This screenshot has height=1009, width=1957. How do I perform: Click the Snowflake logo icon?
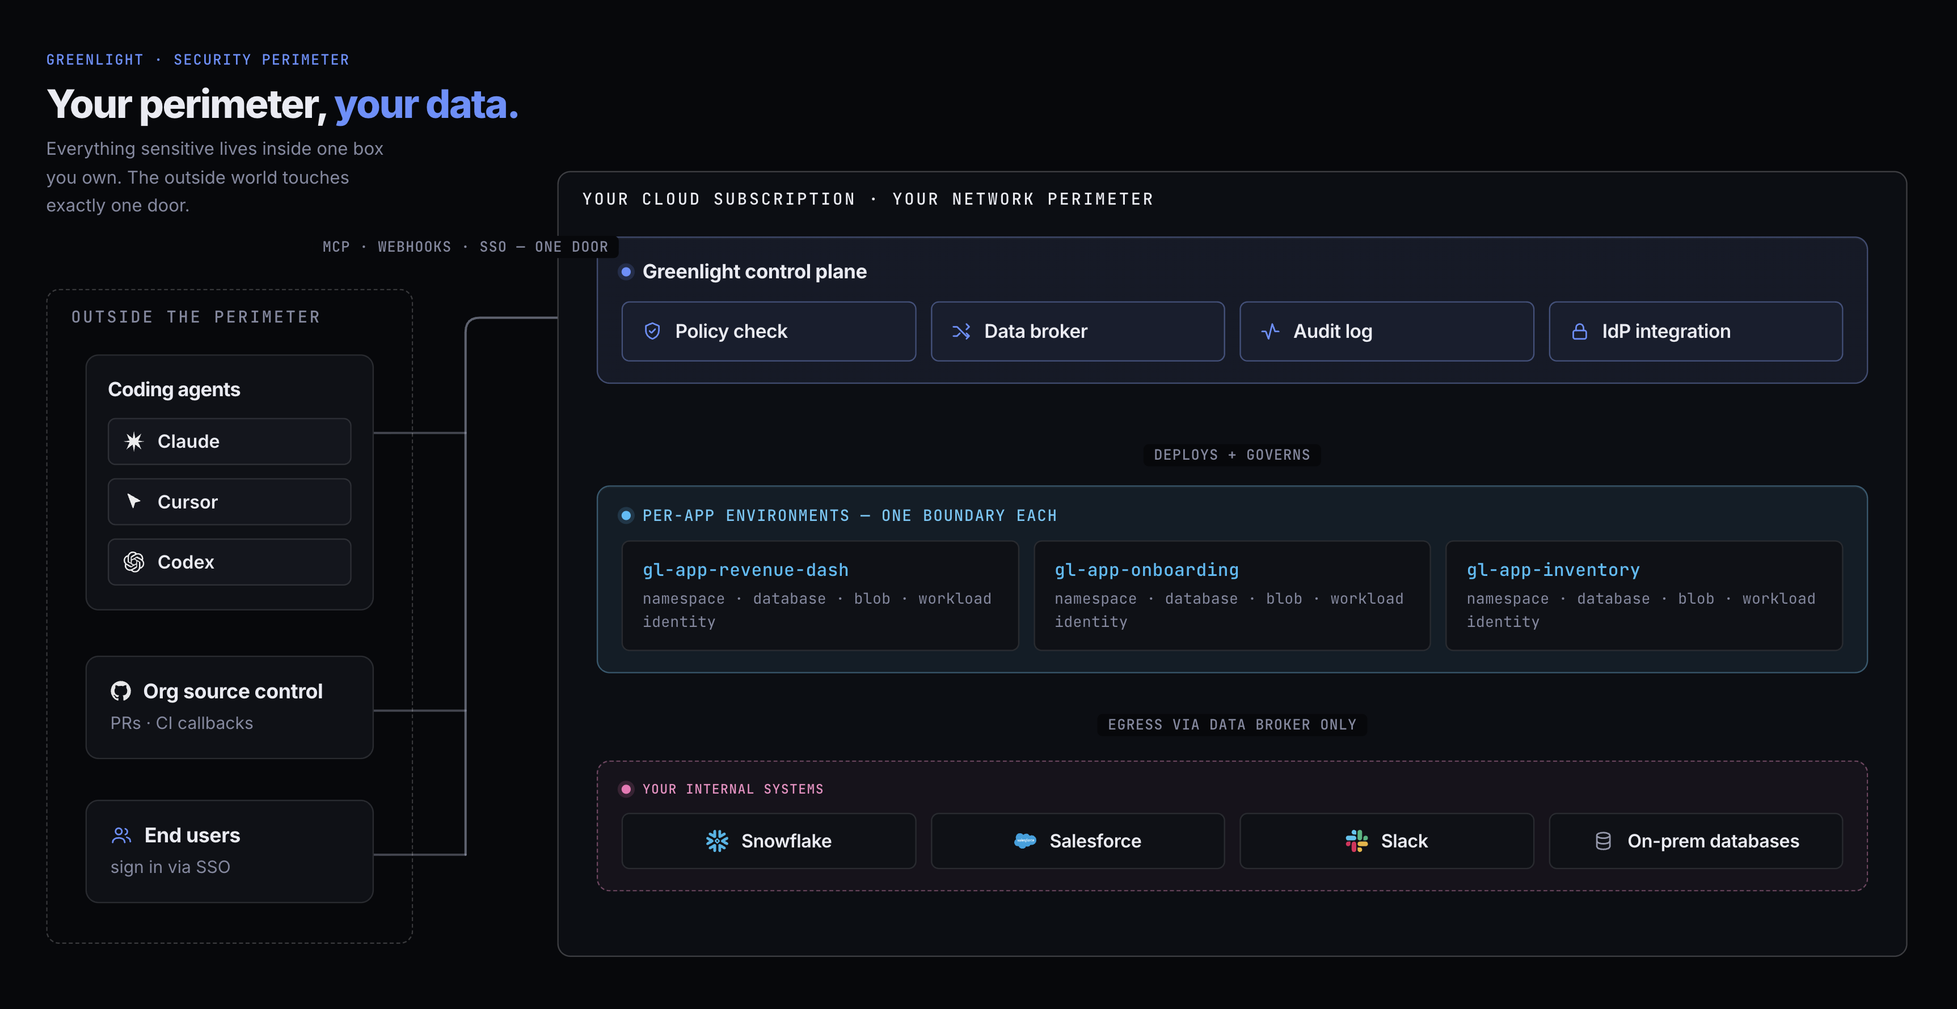coord(717,841)
